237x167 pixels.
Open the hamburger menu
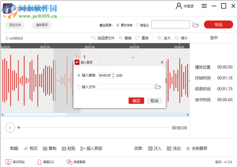pyautogui.click(x=204, y=6)
